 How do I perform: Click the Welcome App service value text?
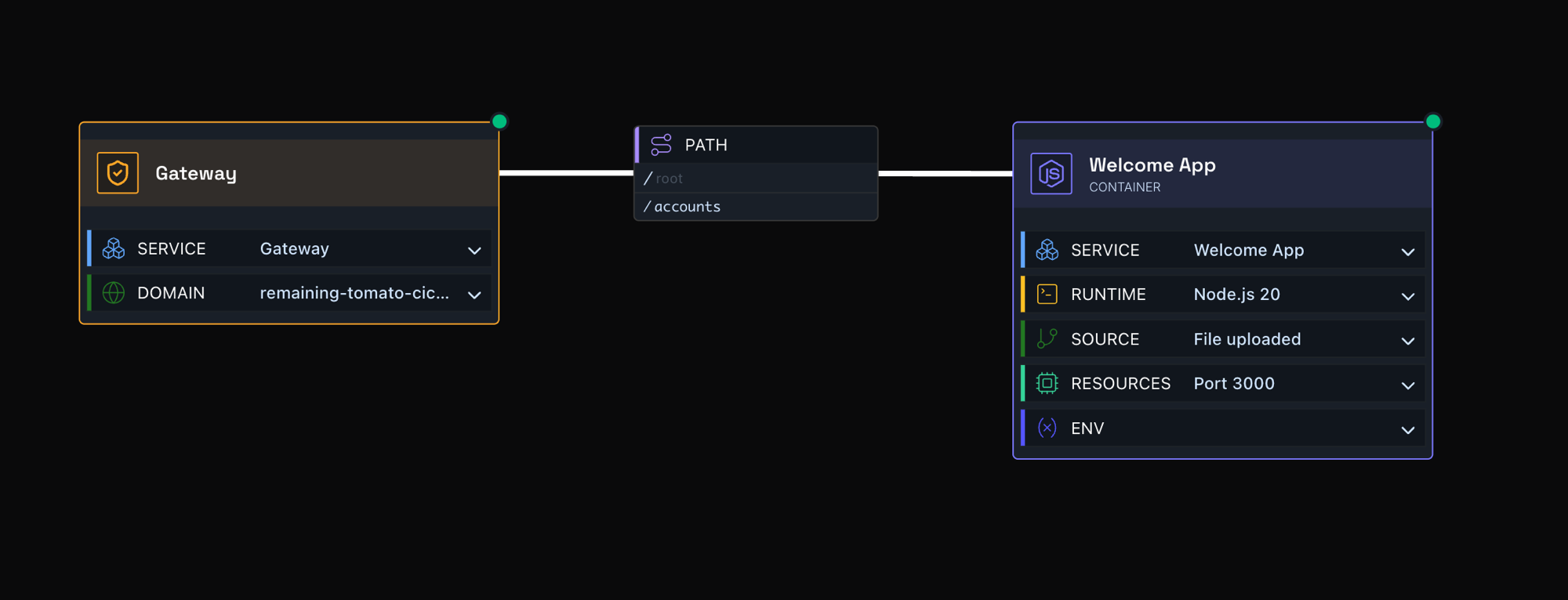click(1249, 251)
